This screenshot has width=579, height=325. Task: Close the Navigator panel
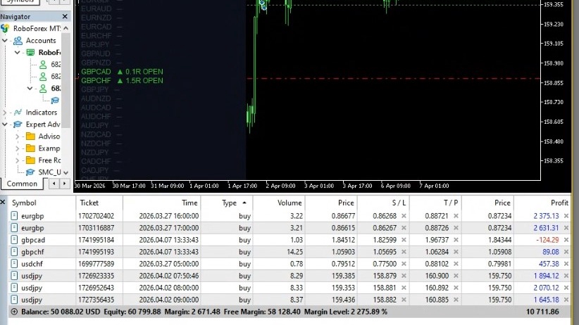[x=65, y=17]
